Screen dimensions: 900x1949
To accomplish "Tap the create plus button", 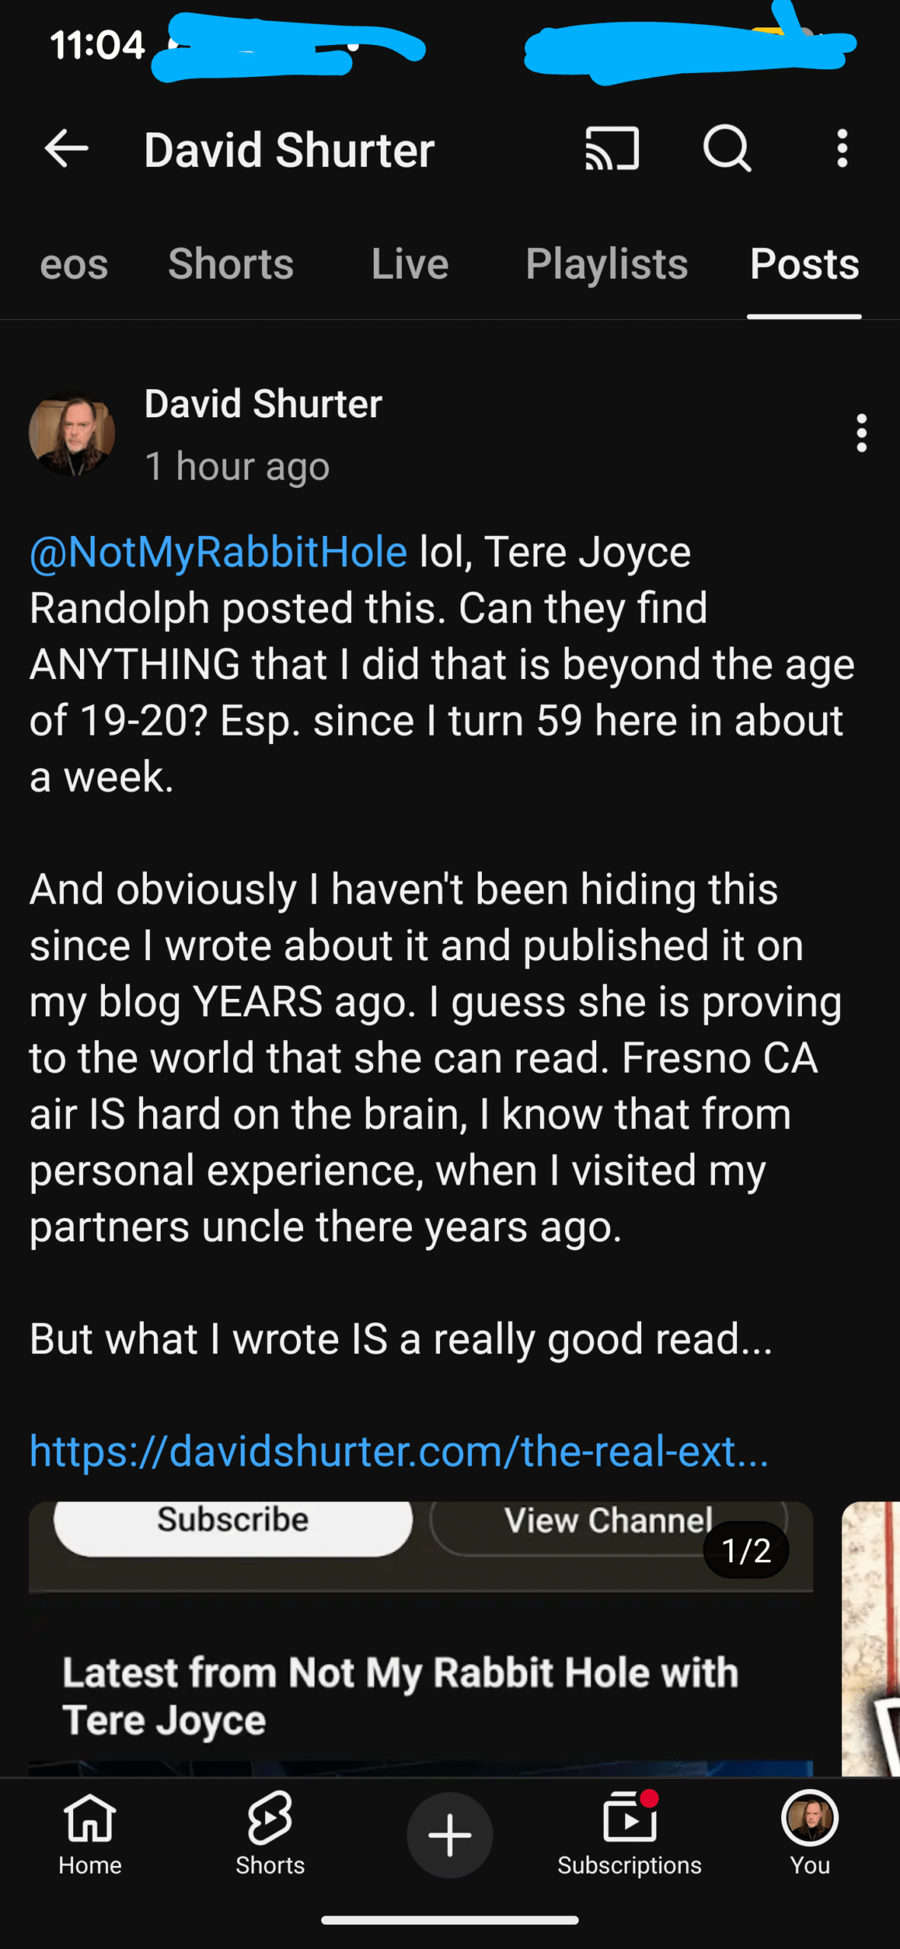I will point(450,1835).
